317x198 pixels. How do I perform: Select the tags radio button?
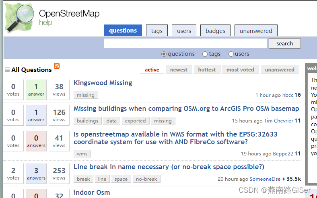(205, 54)
